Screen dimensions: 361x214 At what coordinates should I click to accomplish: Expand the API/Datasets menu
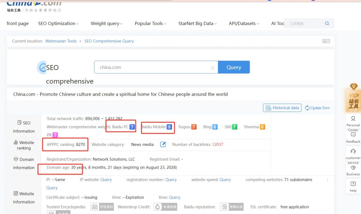pyautogui.click(x=244, y=24)
